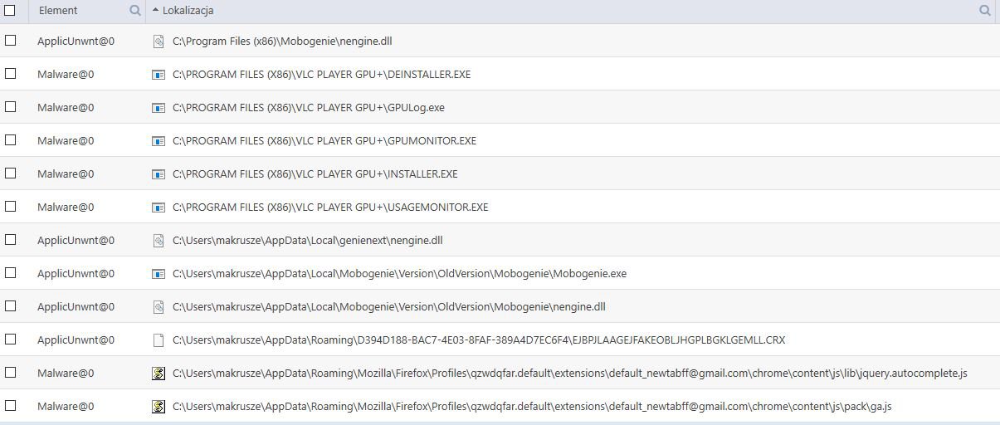The image size is (1000, 425).
Task: Click Malware@0 label in ga.js row
Action: [x=66, y=406]
